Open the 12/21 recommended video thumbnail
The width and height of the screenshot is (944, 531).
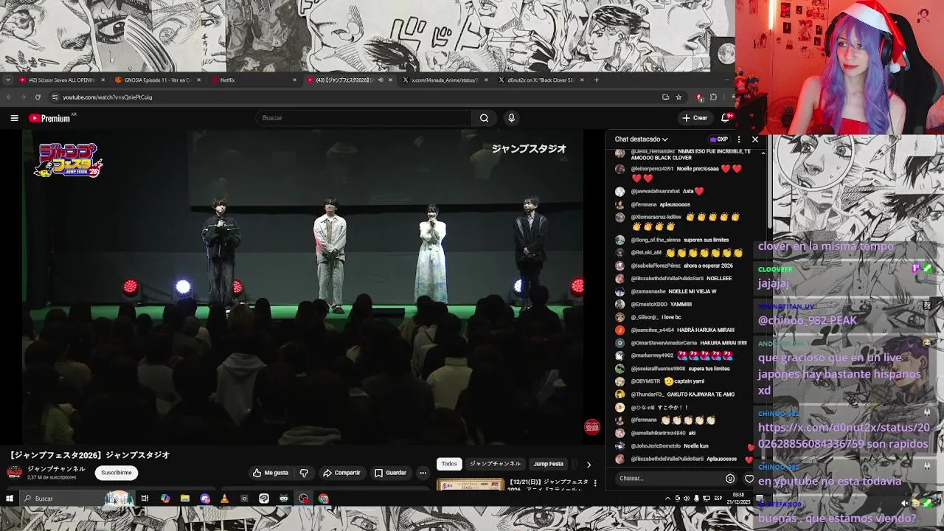coord(471,485)
